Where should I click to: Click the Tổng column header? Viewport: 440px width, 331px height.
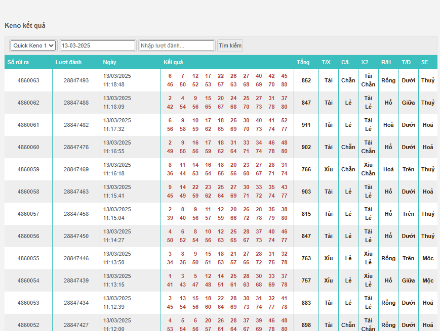303,62
